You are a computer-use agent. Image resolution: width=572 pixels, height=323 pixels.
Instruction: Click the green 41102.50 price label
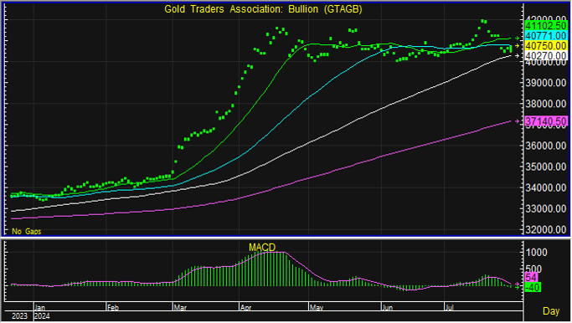pos(546,25)
